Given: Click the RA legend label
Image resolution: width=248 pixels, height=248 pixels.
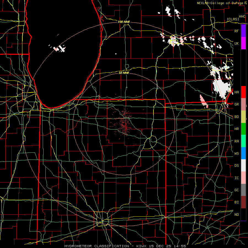Looking at the screenshot, I should [x=236, y=141].
